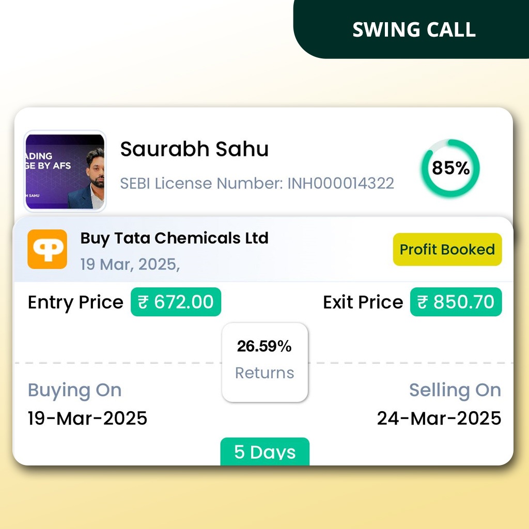Select the Buying On label
This screenshot has height=529, width=529.
[74, 391]
